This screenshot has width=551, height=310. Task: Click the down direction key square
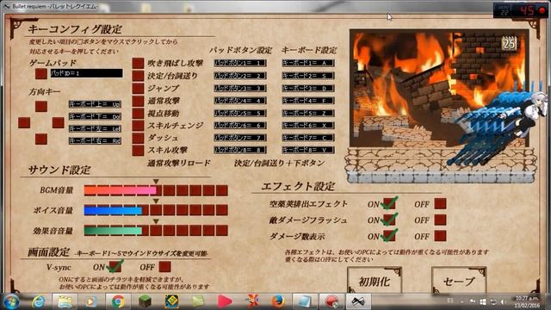click(x=41, y=139)
